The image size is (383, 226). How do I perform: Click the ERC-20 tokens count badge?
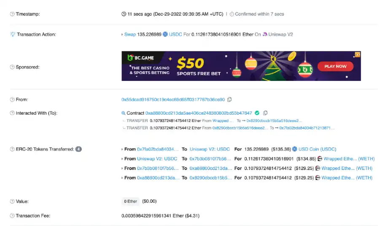78,149
